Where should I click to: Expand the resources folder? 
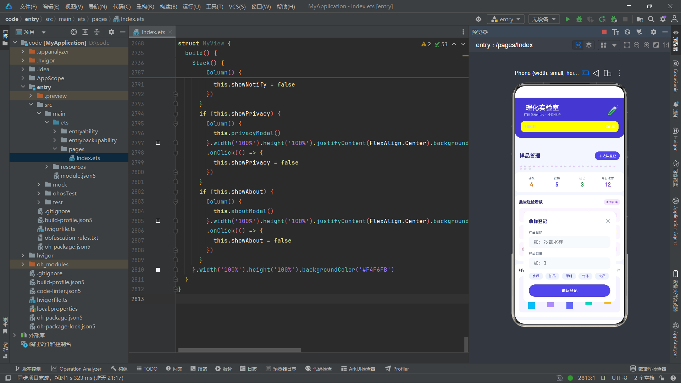point(46,167)
